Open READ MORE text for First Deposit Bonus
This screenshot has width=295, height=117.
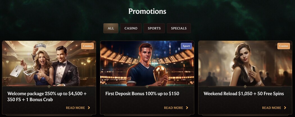pyautogui.click(x=173, y=108)
